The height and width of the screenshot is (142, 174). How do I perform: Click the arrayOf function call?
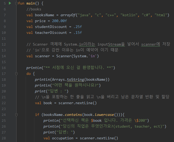point(68,15)
